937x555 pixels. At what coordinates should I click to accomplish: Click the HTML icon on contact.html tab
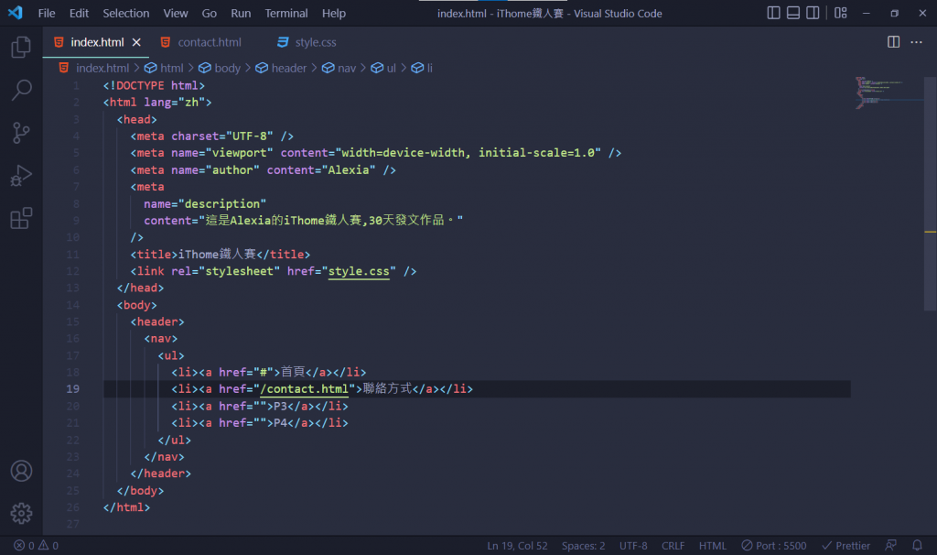coord(166,42)
